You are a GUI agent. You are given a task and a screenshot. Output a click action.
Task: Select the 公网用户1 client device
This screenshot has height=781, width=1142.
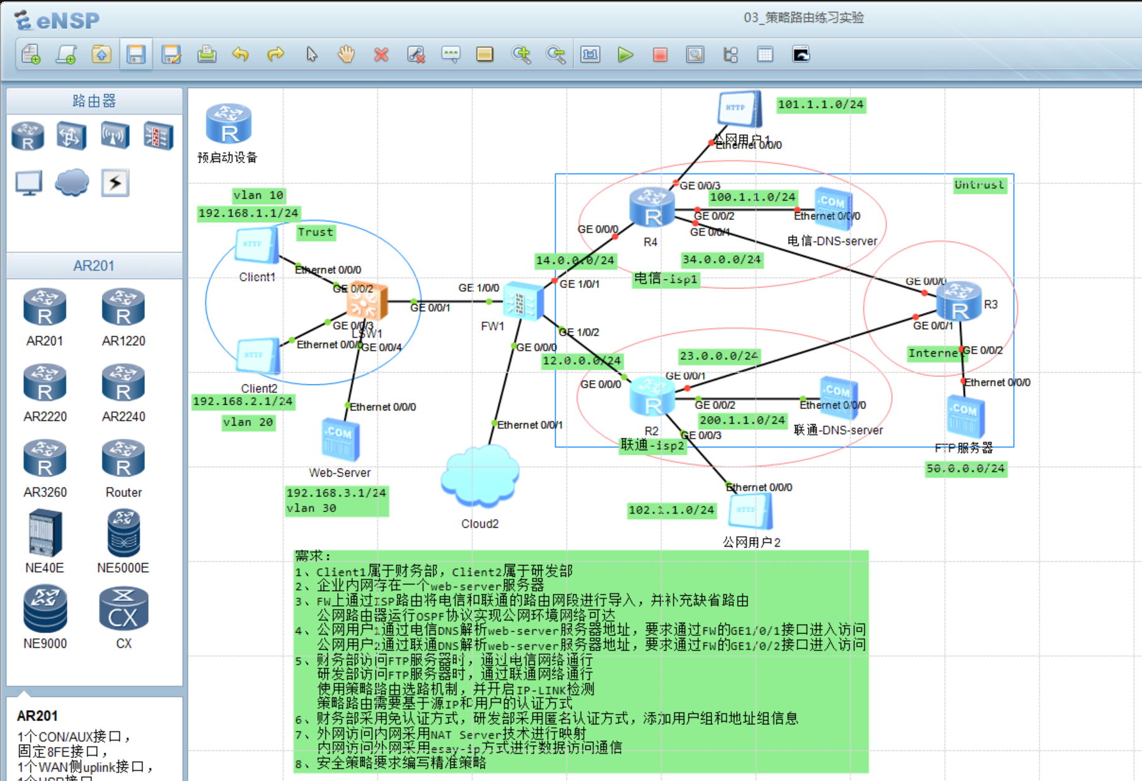point(740,109)
